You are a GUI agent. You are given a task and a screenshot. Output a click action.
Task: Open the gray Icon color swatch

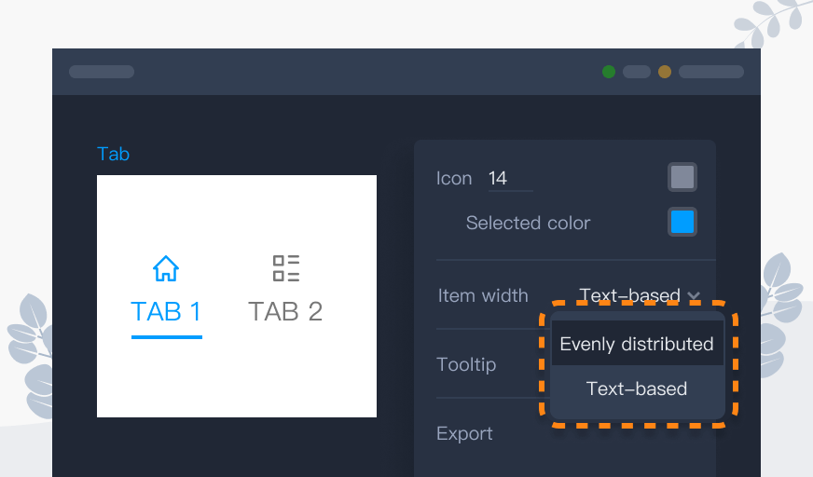[682, 177]
